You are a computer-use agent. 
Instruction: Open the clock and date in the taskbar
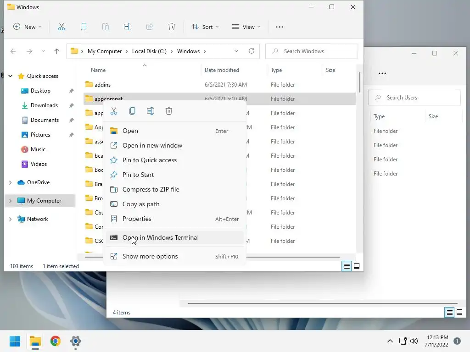pos(436,341)
